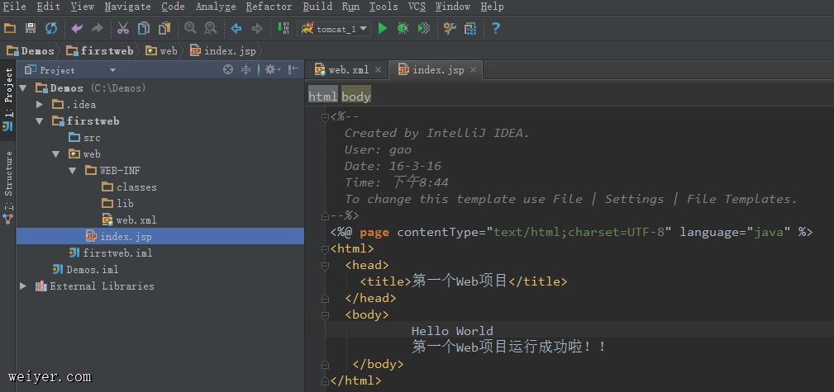Image resolution: width=834 pixels, height=392 pixels.
Task: Click the blue Help question mark
Action: coord(496,28)
